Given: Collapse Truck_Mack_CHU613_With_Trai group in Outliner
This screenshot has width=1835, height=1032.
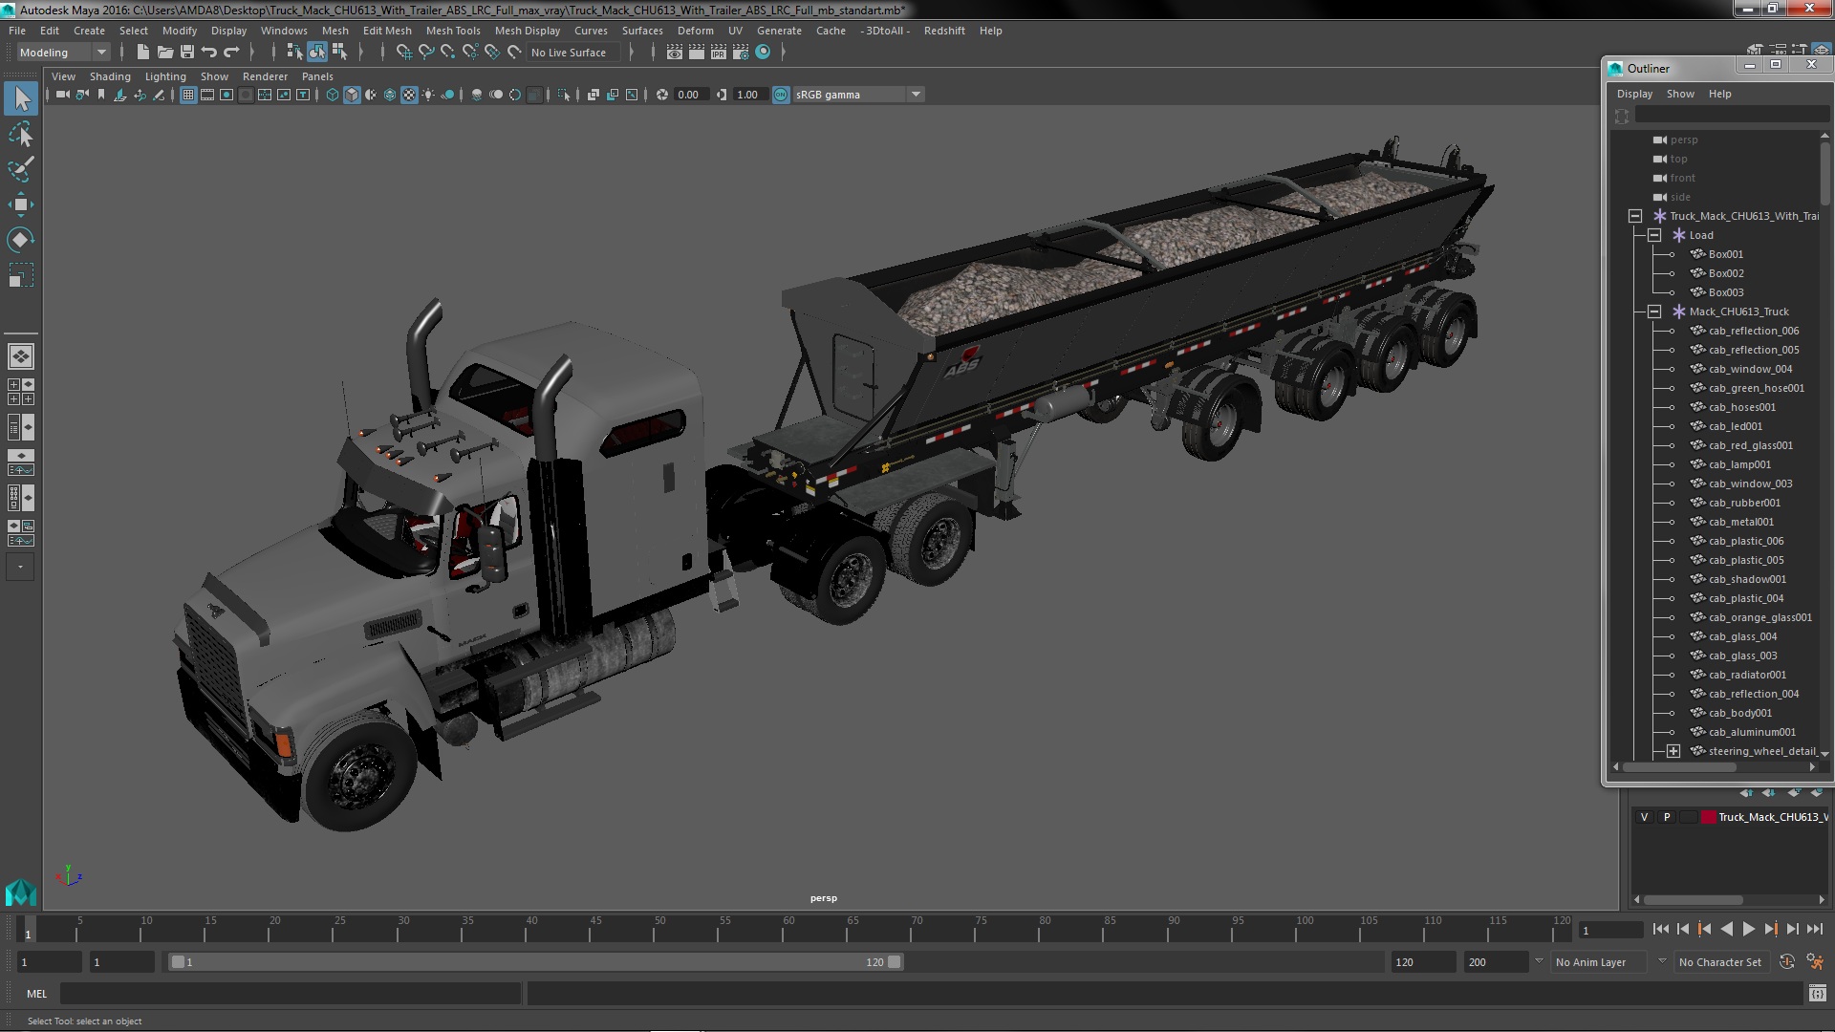Looking at the screenshot, I should 1635,216.
